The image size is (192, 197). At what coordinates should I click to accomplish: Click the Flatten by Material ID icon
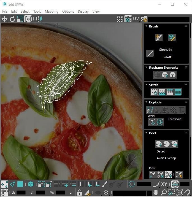click(174, 110)
